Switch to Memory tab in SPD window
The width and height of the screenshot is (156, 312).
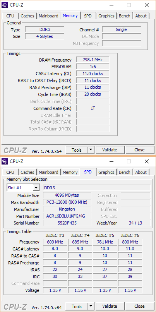tap(70, 172)
